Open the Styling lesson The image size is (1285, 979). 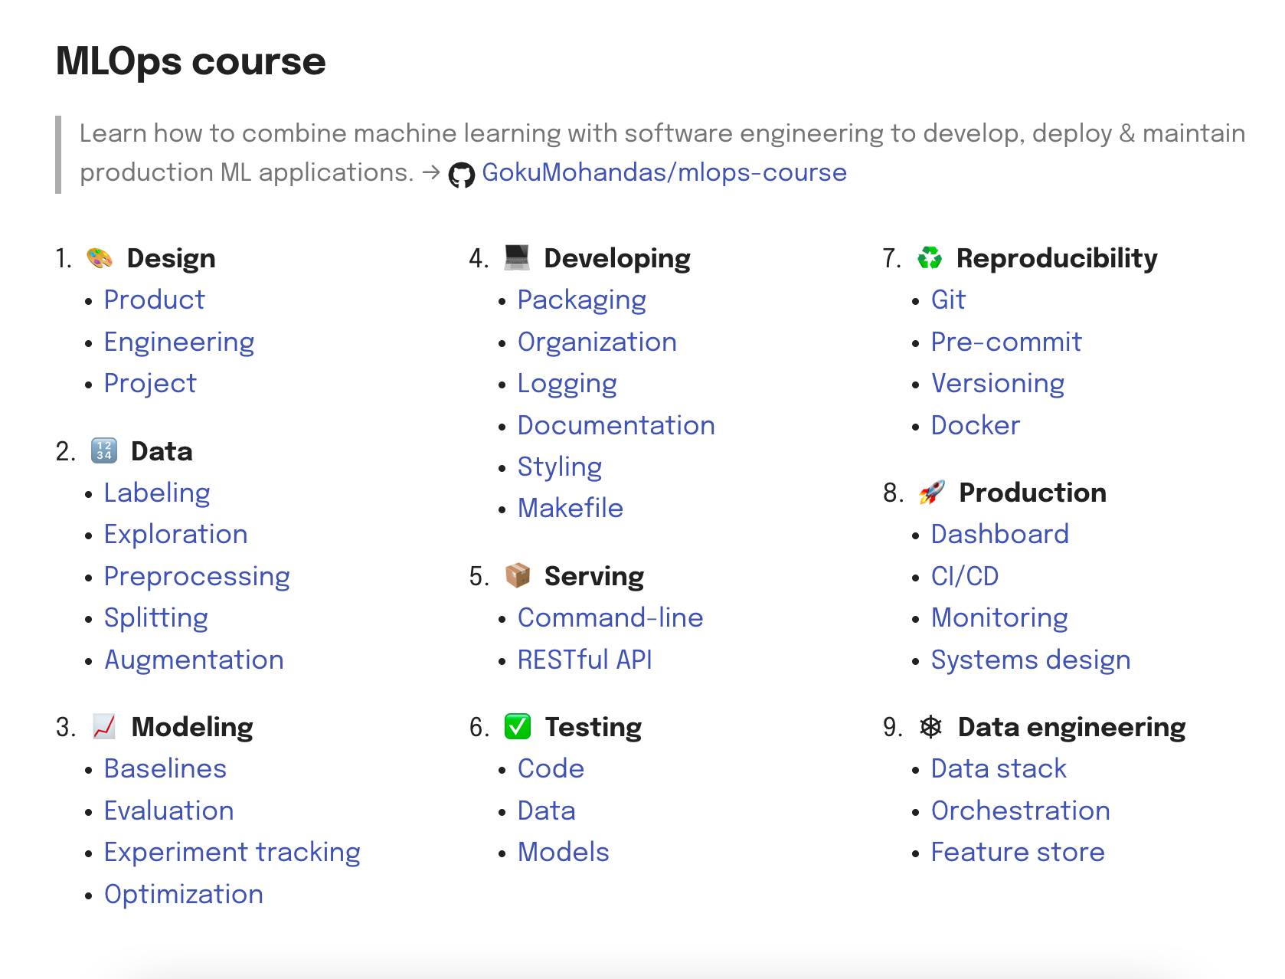click(560, 467)
